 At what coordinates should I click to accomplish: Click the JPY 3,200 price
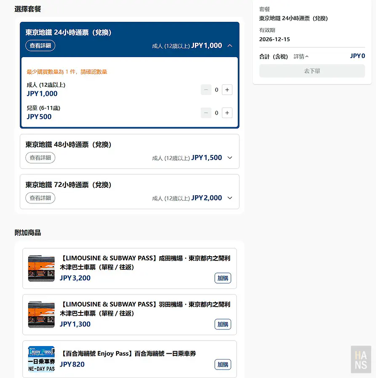click(75, 278)
